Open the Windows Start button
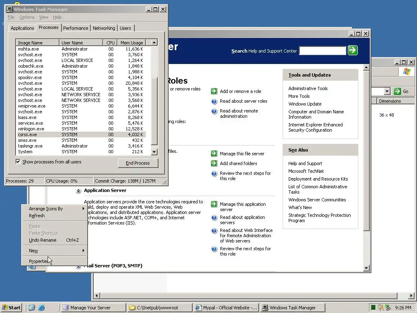Viewport: 417px width, 313px height. click(11, 308)
